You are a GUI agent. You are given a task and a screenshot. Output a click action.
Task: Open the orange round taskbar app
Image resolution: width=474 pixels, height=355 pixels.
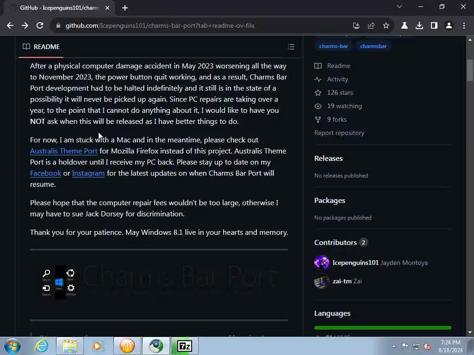(x=127, y=346)
